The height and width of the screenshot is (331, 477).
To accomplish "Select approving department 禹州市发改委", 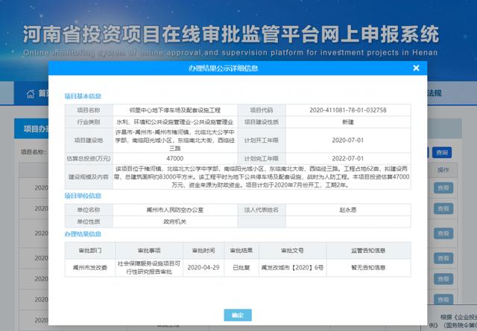I will pos(89,268).
